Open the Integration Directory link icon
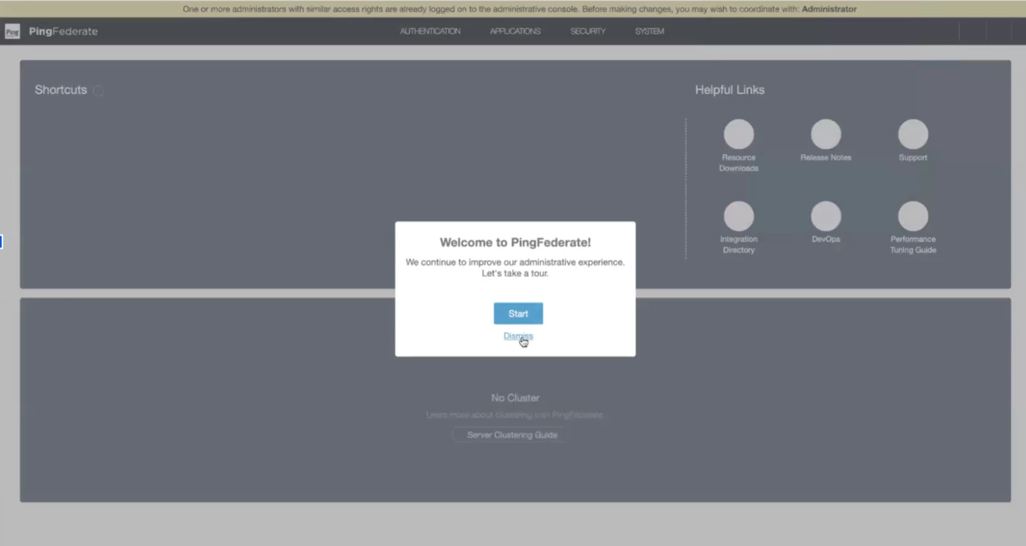Image resolution: width=1026 pixels, height=546 pixels. 738,215
